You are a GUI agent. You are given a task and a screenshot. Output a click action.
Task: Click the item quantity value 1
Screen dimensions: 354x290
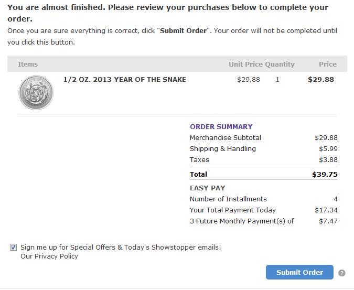click(x=277, y=79)
